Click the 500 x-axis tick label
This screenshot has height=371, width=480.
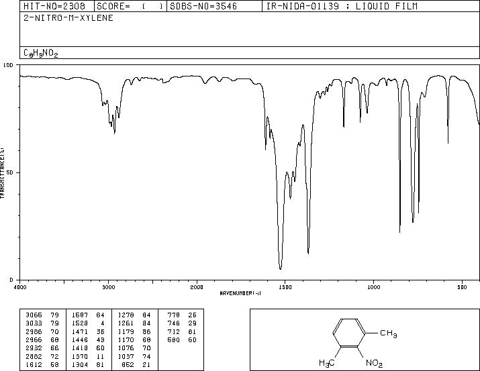[x=462, y=287]
